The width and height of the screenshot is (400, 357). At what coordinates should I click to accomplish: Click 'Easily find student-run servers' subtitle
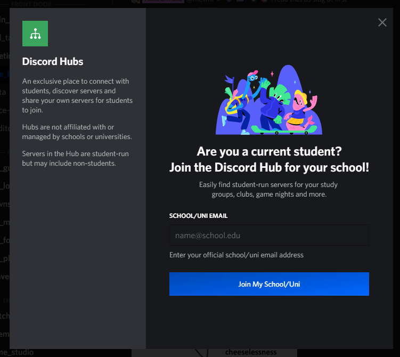[268, 189]
